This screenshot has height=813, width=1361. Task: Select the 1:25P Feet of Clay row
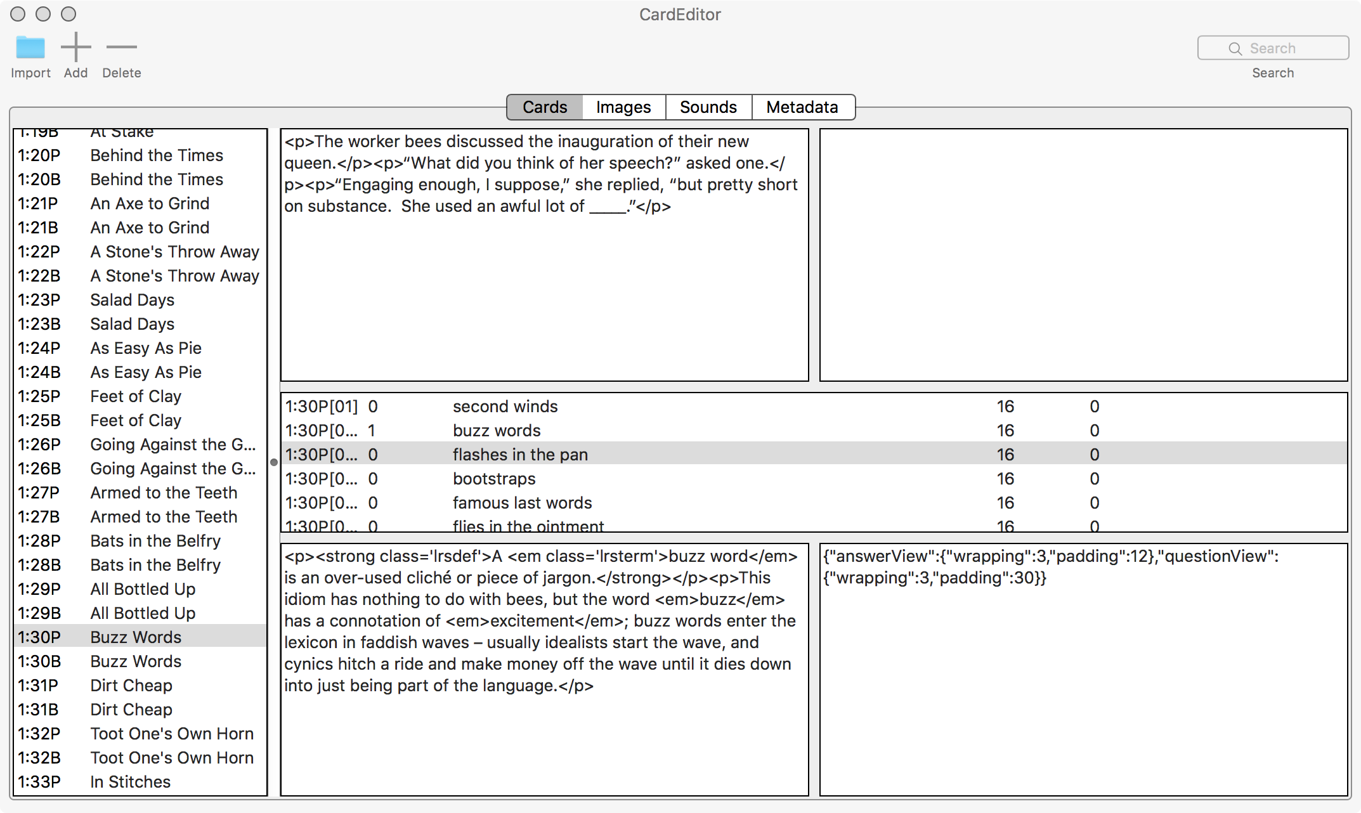140,396
